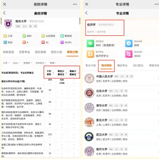Image resolution: width=159 pixels, height=159 pixels.
Task: Tap back arrow on 高校详情 page
Action: [x=4, y=13]
